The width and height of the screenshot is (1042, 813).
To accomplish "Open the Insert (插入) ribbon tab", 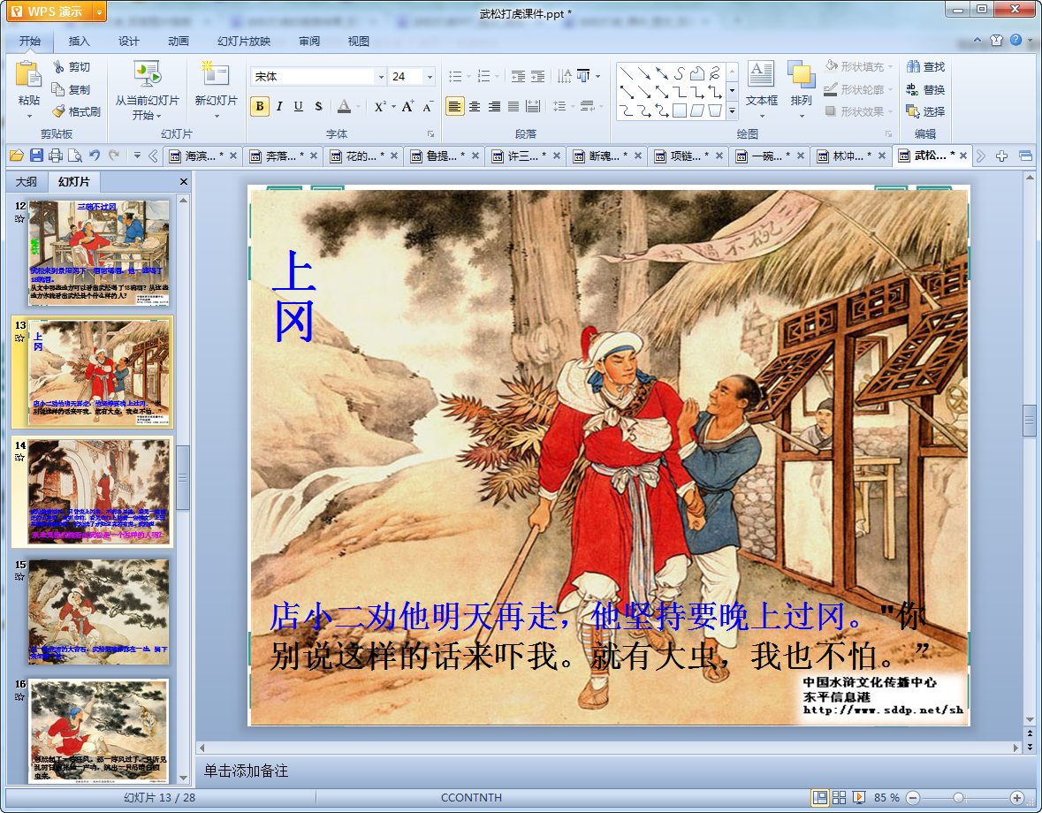I will click(x=79, y=42).
